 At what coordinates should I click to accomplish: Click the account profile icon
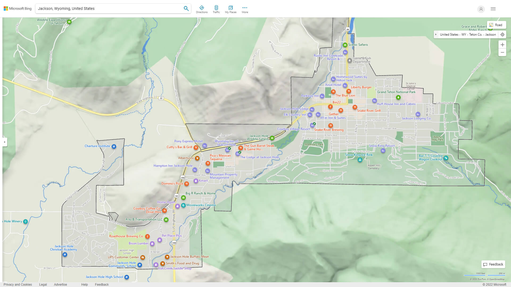click(x=481, y=9)
